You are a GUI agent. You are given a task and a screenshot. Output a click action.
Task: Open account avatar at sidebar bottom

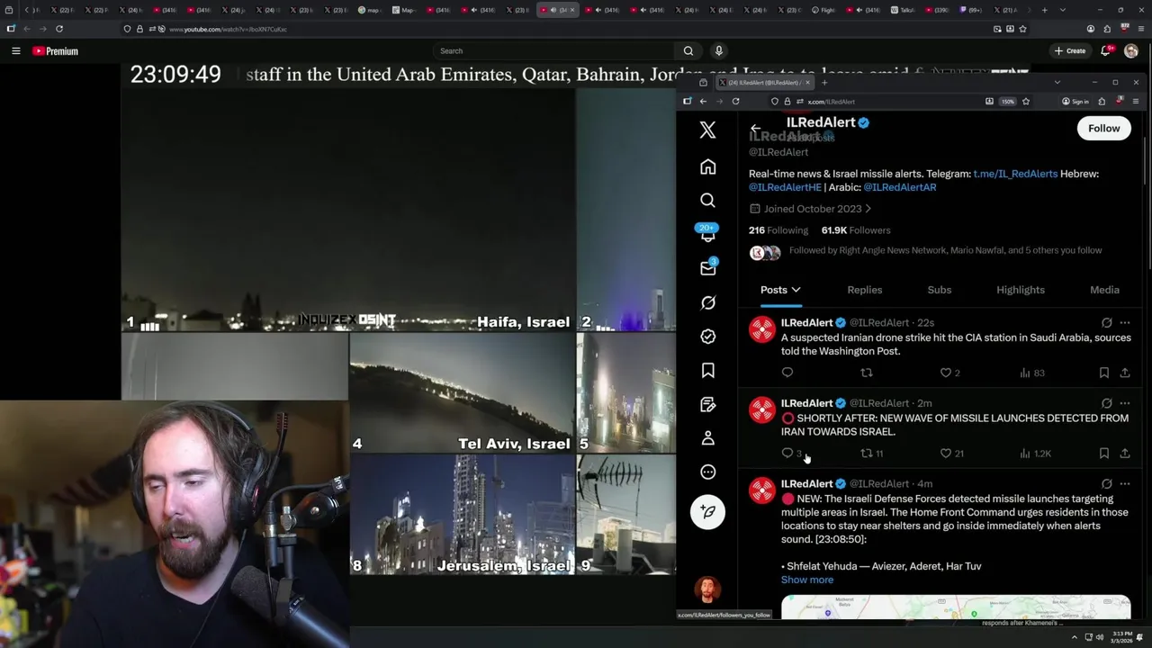[707, 590]
